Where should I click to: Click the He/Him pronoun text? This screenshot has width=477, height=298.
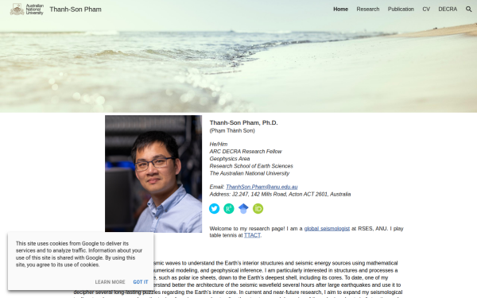(x=219, y=144)
